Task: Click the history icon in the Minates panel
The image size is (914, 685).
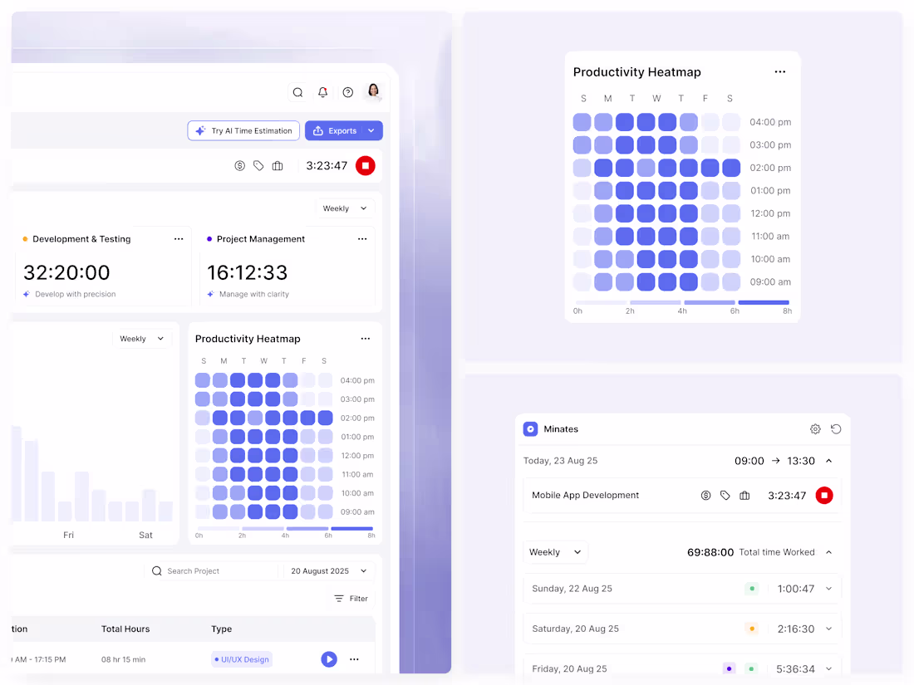Action: (837, 428)
